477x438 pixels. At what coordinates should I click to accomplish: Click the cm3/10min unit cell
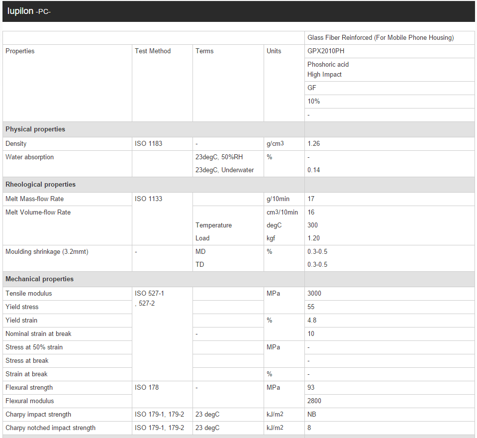283,213
